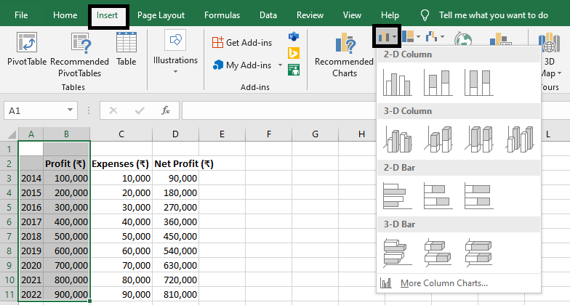Select 3-D 100% Stacked Column chart
Viewport: 570px width, 305px height.
point(478,139)
